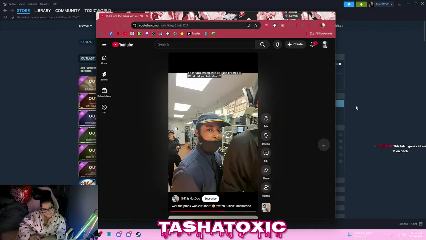
Task: Open comments on the short
Action: 266,153
